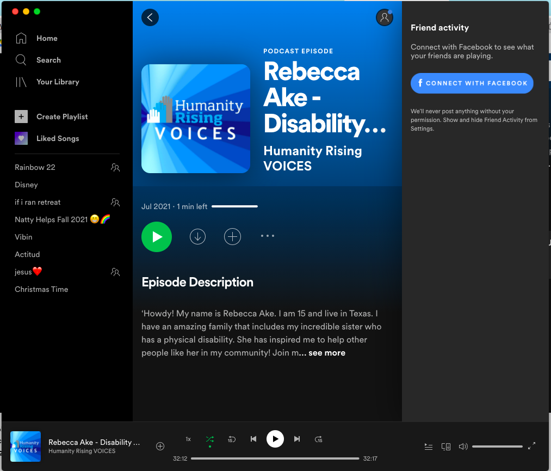551x471 pixels.
Task: Change the 1x playback speed
Action: [188, 439]
